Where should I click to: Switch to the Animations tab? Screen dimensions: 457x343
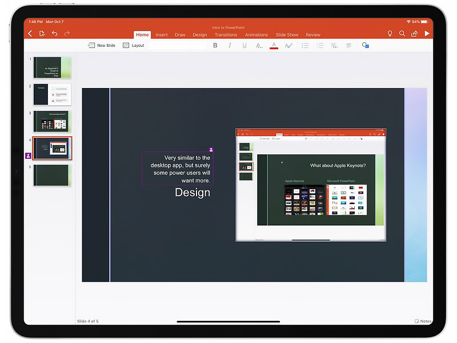click(x=256, y=35)
